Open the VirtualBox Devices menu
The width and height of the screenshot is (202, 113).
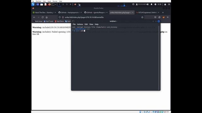(x=55, y=1)
